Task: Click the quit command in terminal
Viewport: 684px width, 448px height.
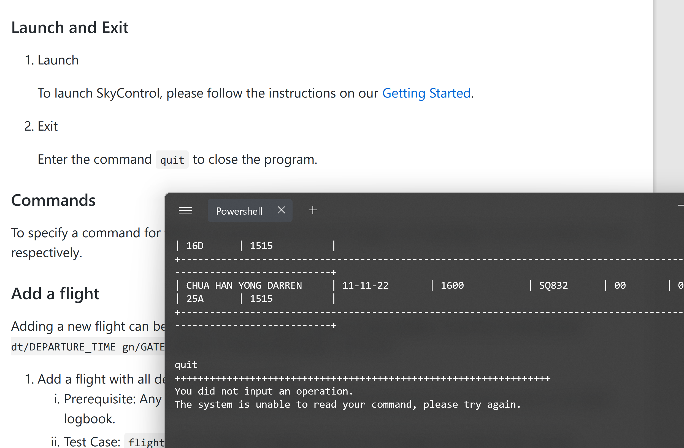Action: [x=186, y=365]
